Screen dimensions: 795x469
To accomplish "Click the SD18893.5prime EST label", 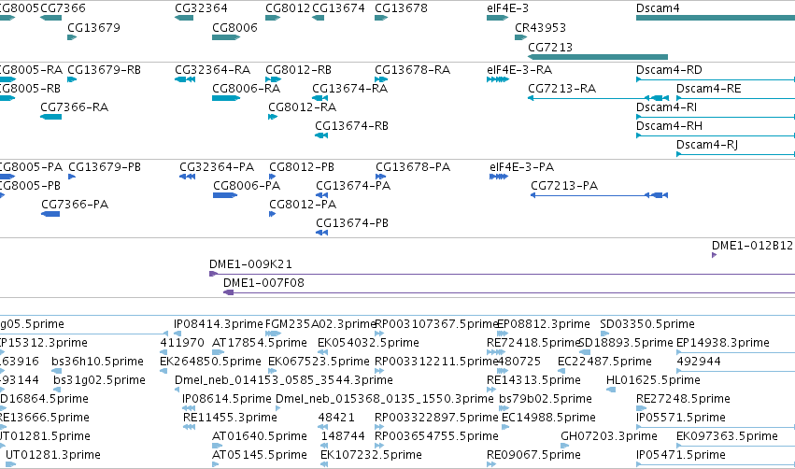I will point(626,343).
